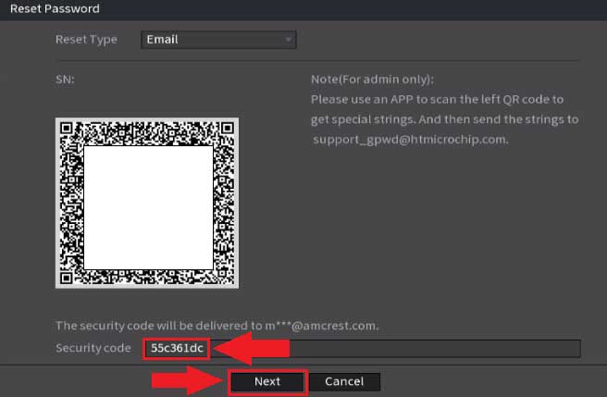Click the Note(For admin only) heading text
This screenshot has height=397, width=607.
(x=374, y=80)
